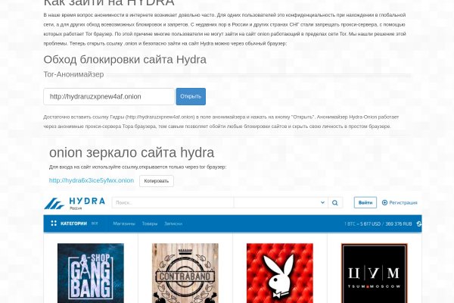Go to the Записки tab
Screen dimensions: 454x303
pos(173,223)
